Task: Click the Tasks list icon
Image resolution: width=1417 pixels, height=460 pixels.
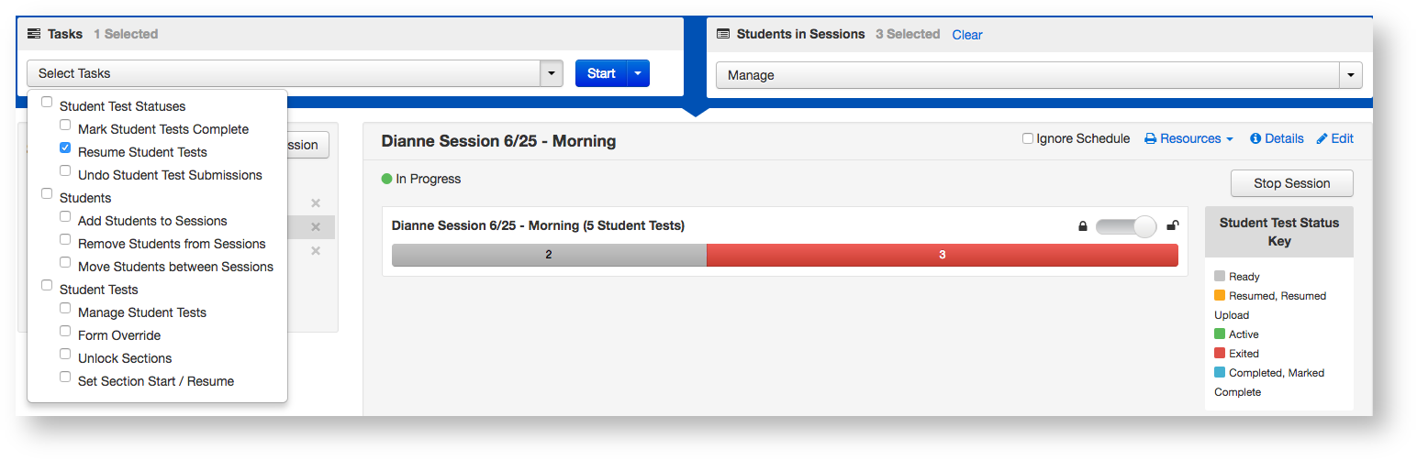Action: pyautogui.click(x=34, y=34)
